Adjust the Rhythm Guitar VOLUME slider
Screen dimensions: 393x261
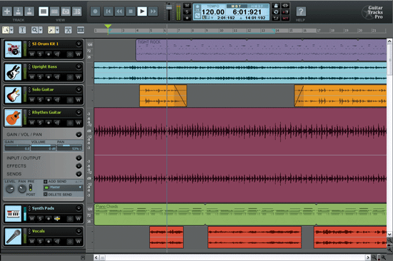click(x=44, y=148)
